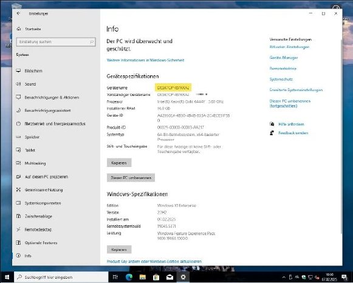Open Product Key ändern oder Windows-Edition aktualisieren link

[x=154, y=261]
